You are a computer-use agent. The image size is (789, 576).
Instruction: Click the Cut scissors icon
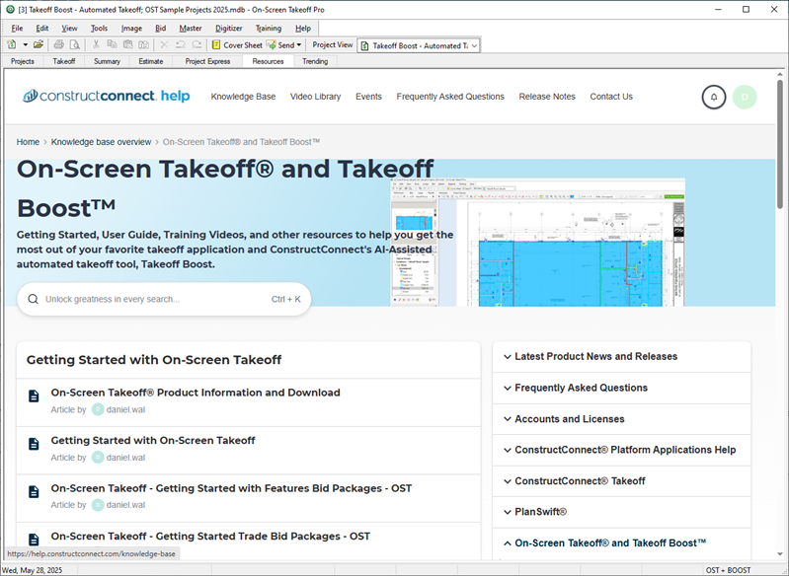tap(96, 44)
